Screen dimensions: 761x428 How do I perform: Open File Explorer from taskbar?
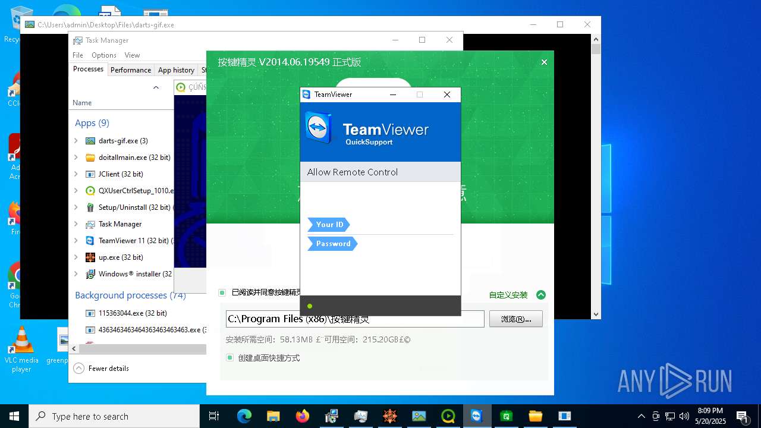pos(273,416)
